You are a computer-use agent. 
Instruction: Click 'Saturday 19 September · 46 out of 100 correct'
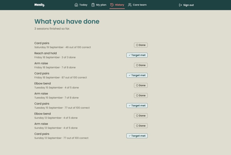pyautogui.click(x=62, y=47)
